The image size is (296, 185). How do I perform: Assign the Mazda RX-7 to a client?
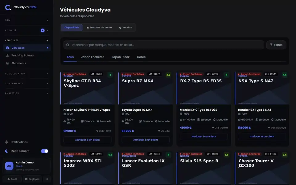pyautogui.click(x=204, y=137)
